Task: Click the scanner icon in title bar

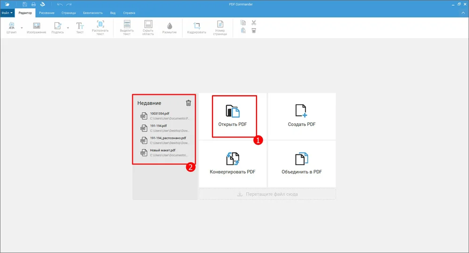Action: 43,4
